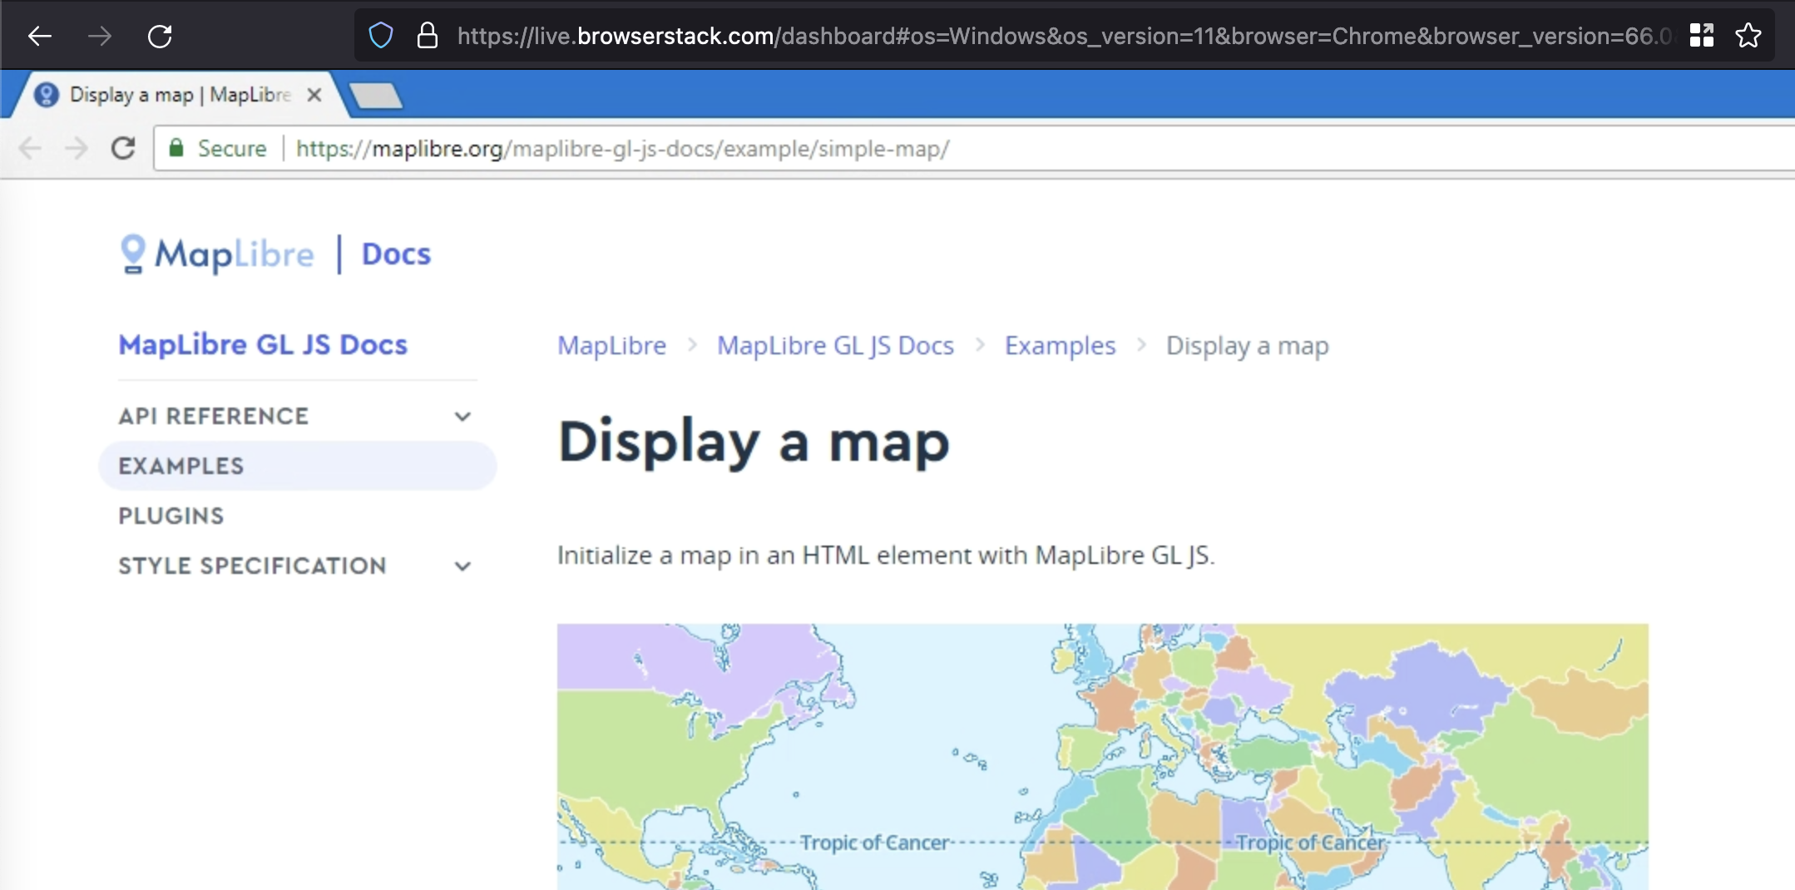This screenshot has height=890, width=1795.
Task: Click the padlock site info icon
Action: click(428, 36)
